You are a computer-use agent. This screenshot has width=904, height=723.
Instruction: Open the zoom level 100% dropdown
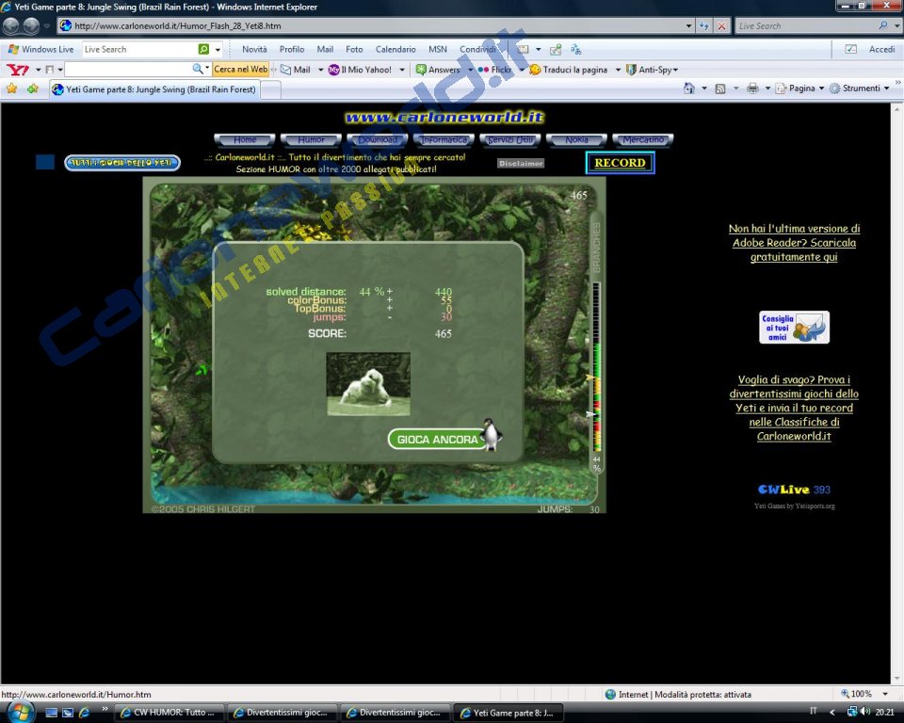885,694
